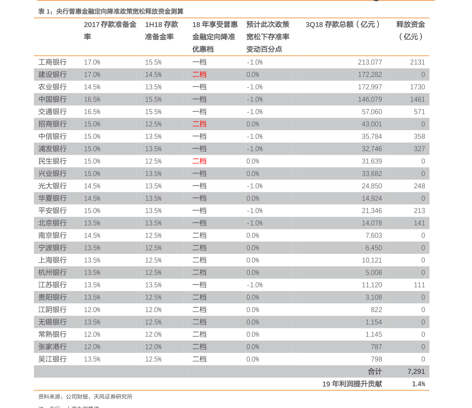472x408 pixels.
Task: Click released funds 248 in 光大银行 row
Action: click(419, 186)
